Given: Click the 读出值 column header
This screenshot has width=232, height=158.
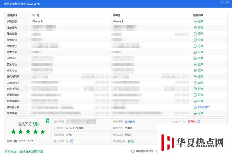Looking at the screenshot, I should pyautogui.click(x=116, y=15).
